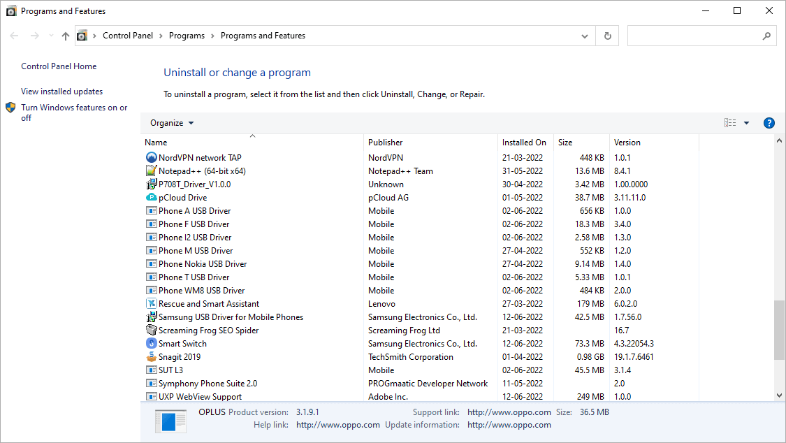The image size is (786, 443).
Task: Click PROGmaatic Developer Network publisher cell
Action: tap(428, 384)
